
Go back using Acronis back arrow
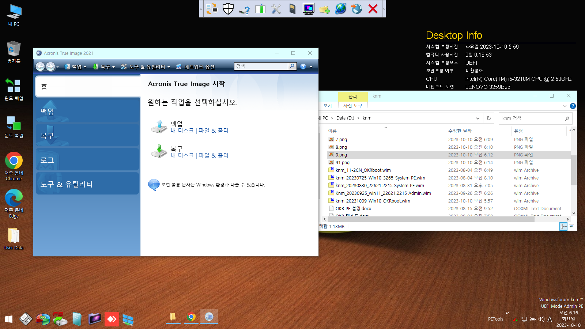(40, 67)
